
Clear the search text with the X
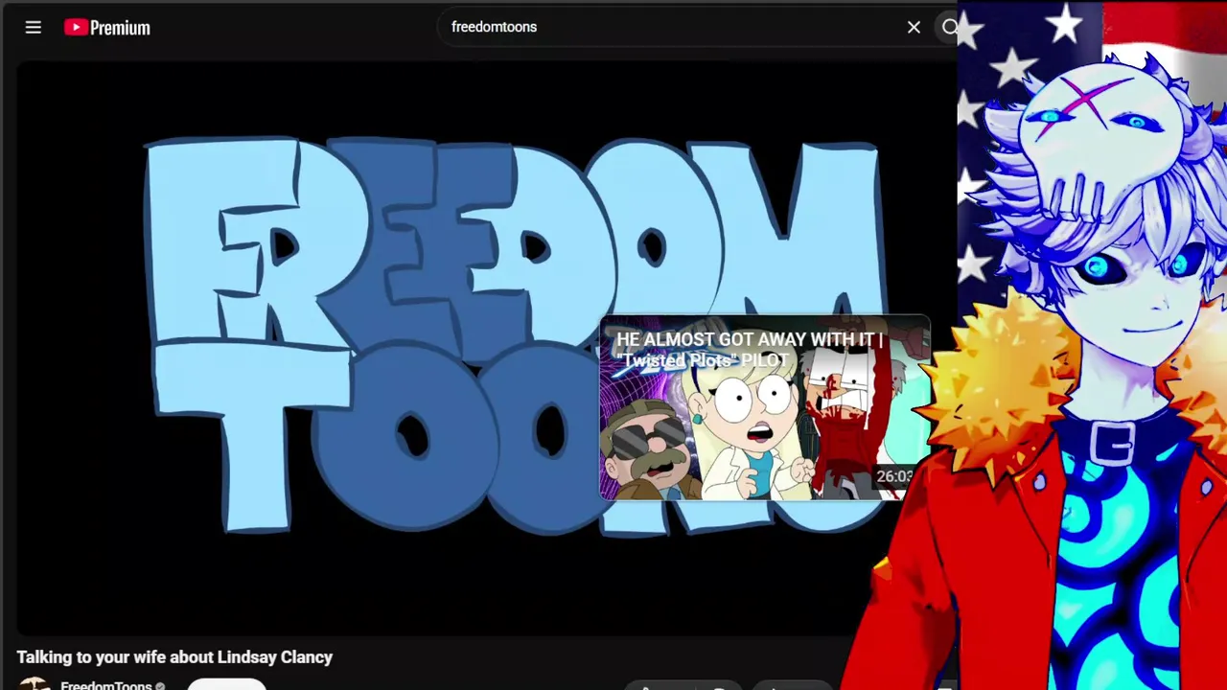(x=914, y=28)
